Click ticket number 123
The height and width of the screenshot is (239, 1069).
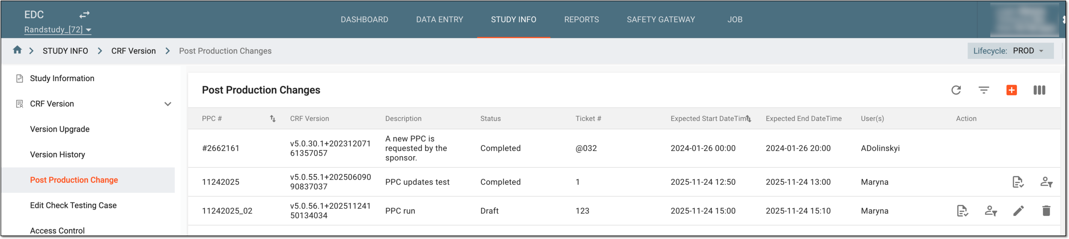(582, 211)
